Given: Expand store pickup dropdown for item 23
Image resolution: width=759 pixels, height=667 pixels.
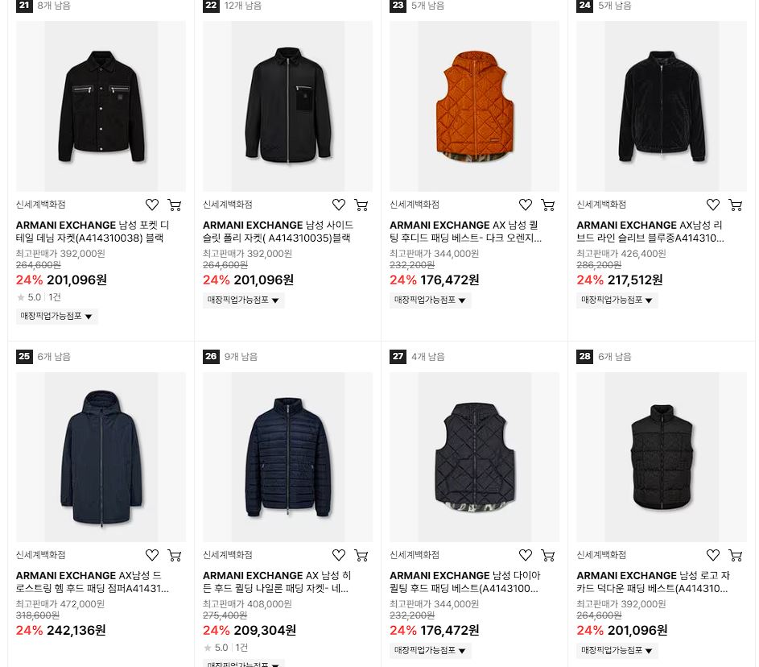Looking at the screenshot, I should 431,300.
